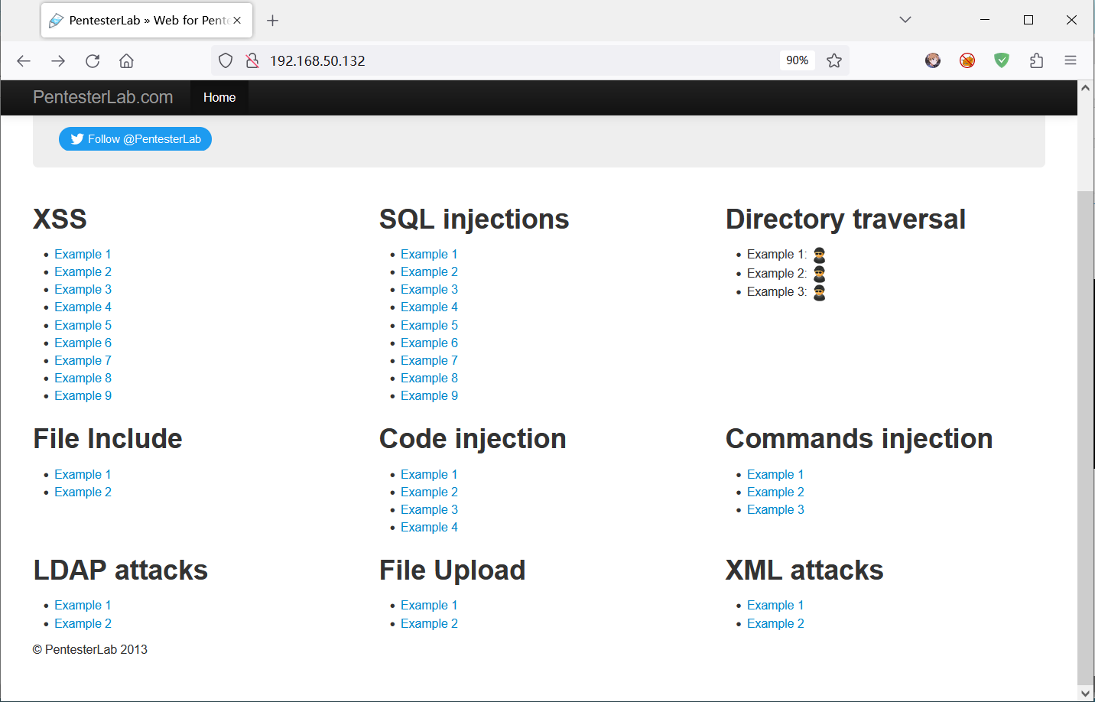Image resolution: width=1095 pixels, height=702 pixels.
Task: Go forward to the next page
Action: tap(58, 60)
